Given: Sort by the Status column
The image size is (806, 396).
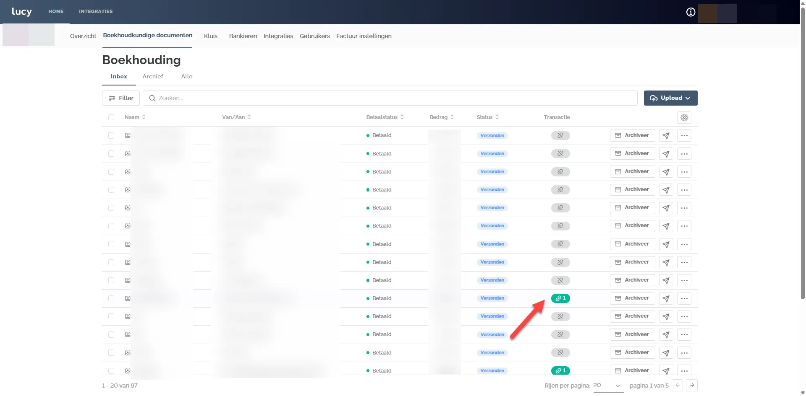Looking at the screenshot, I should click(488, 117).
